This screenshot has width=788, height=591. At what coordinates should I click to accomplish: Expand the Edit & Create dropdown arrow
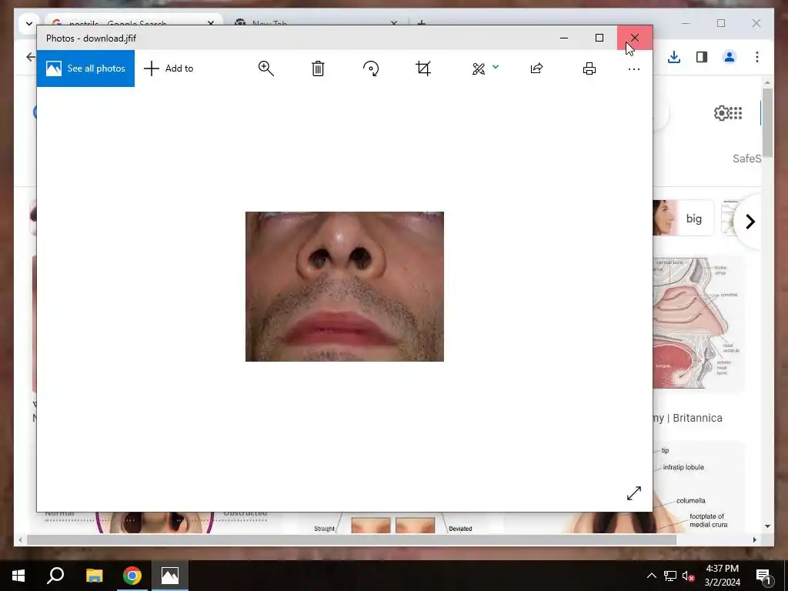coord(496,67)
